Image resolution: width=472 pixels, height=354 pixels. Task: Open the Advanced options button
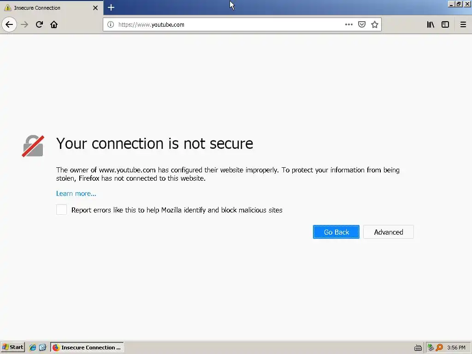tap(388, 232)
